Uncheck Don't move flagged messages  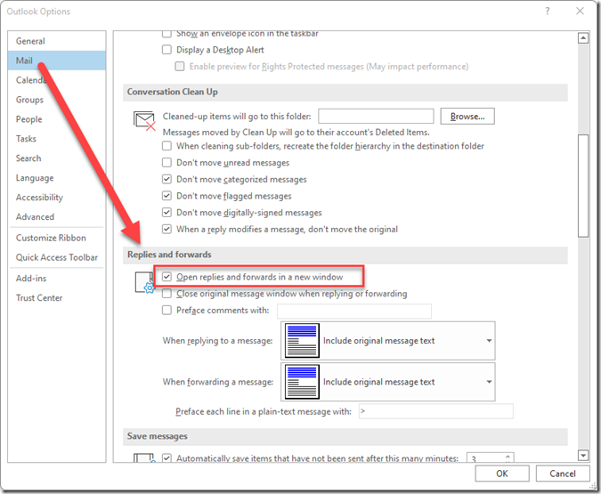coord(166,196)
